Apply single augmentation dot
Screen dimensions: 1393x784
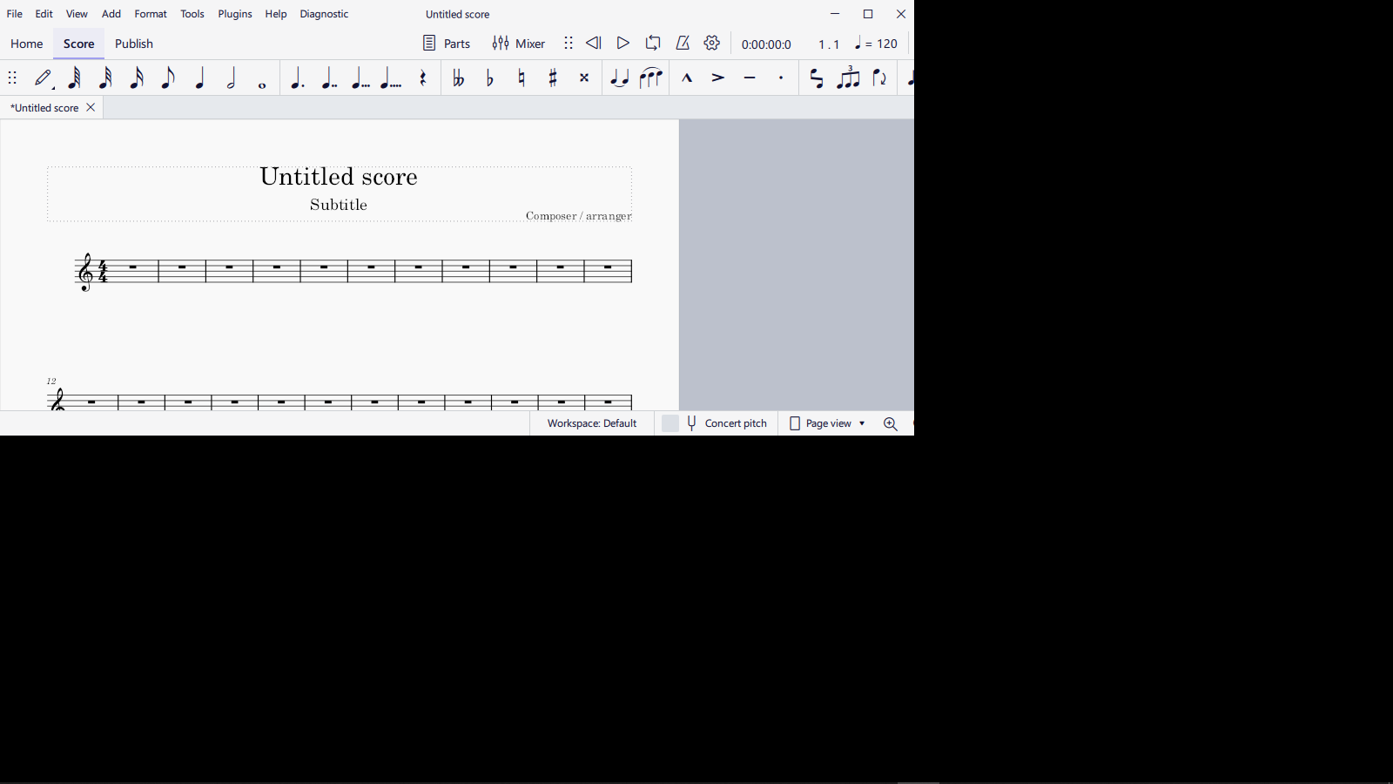point(298,78)
